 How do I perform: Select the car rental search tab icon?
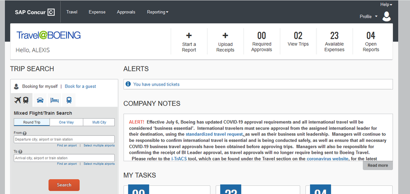click(40, 100)
